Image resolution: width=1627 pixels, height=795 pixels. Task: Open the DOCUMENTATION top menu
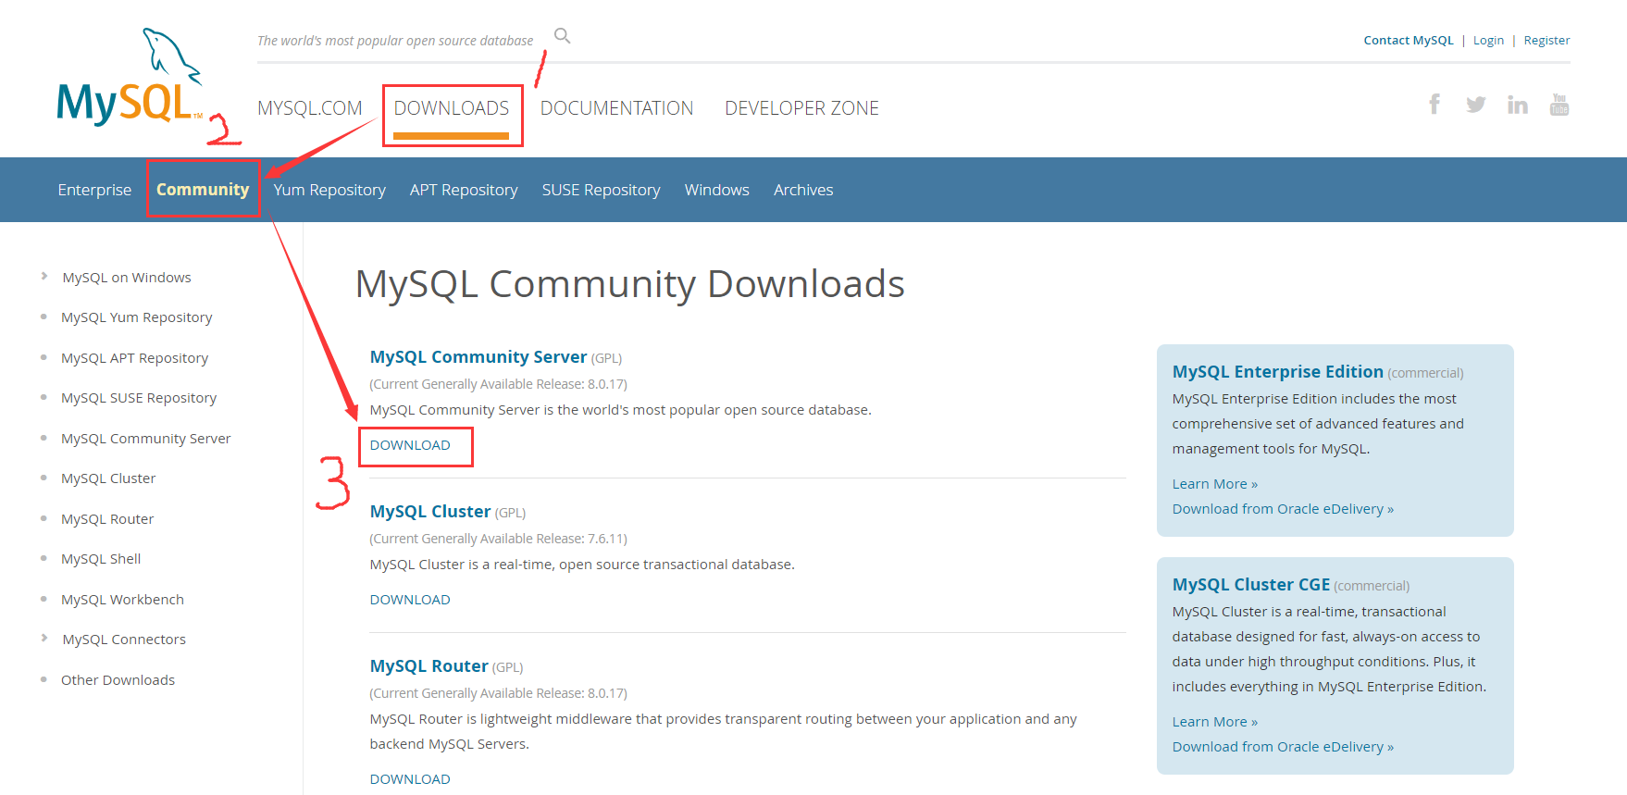tap(617, 108)
